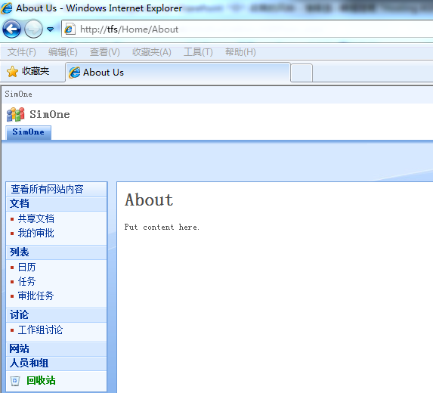The height and width of the screenshot is (393, 433).
Task: Open the 日历 list link
Action: click(x=26, y=267)
